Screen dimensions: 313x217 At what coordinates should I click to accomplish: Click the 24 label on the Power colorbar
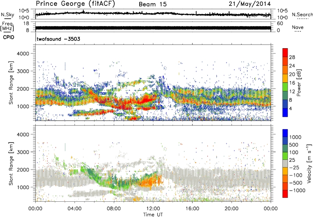[292, 66]
